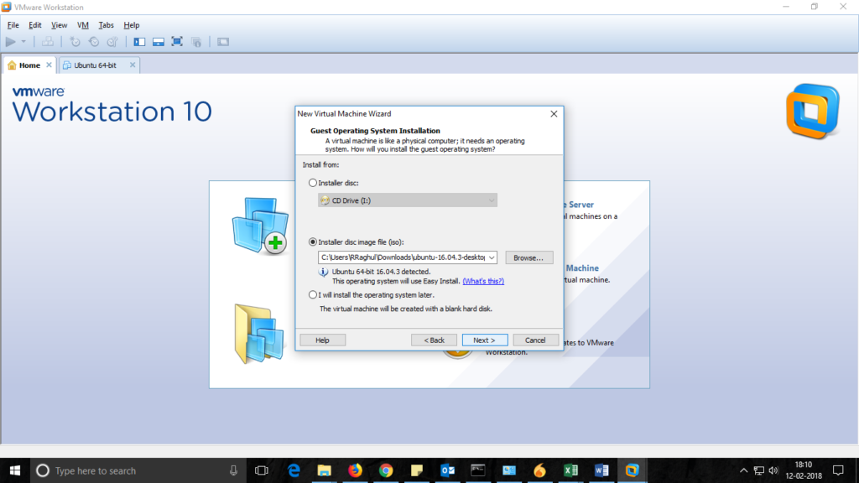Choose I will install the operating system later
Image resolution: width=859 pixels, height=483 pixels.
313,295
